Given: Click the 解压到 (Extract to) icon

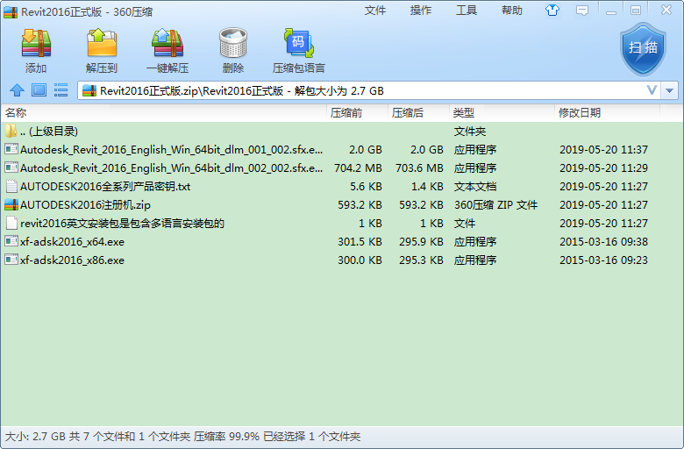Looking at the screenshot, I should point(102,43).
